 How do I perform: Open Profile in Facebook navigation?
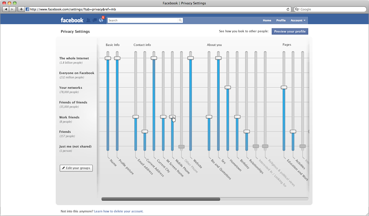pyautogui.click(x=281, y=20)
